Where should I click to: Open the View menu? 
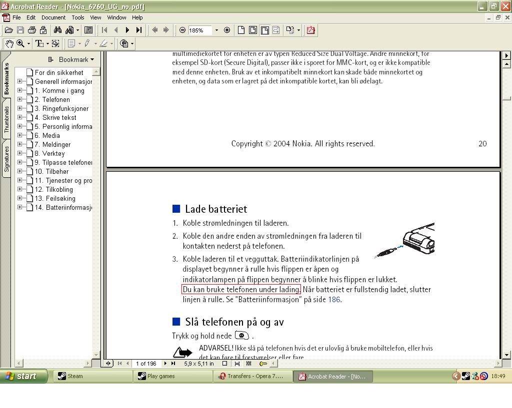[95, 17]
